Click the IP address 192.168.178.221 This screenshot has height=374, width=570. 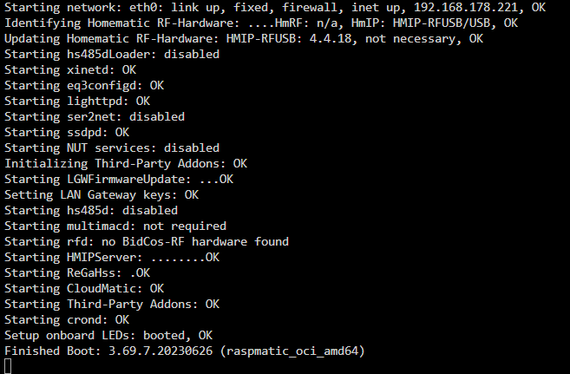coord(466,7)
